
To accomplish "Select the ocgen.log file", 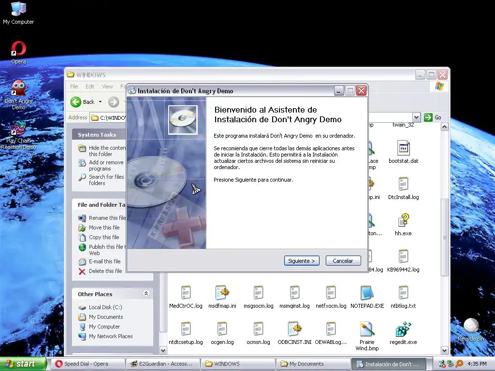I will (x=222, y=333).
